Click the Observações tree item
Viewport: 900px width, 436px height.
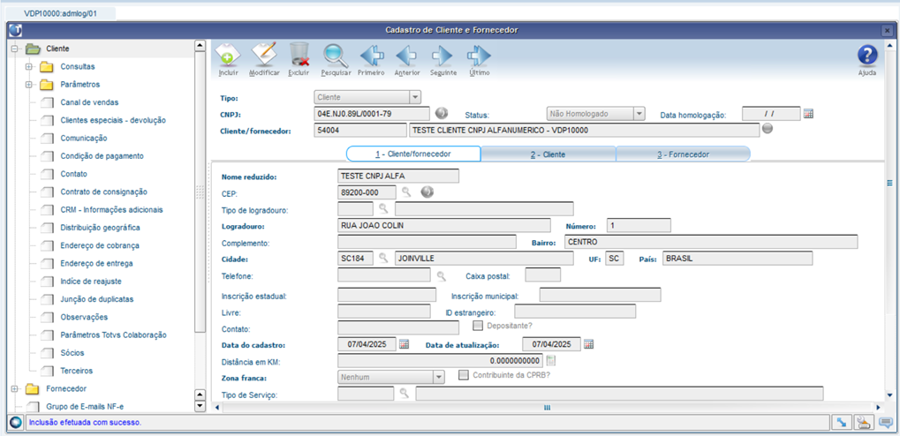(x=84, y=317)
